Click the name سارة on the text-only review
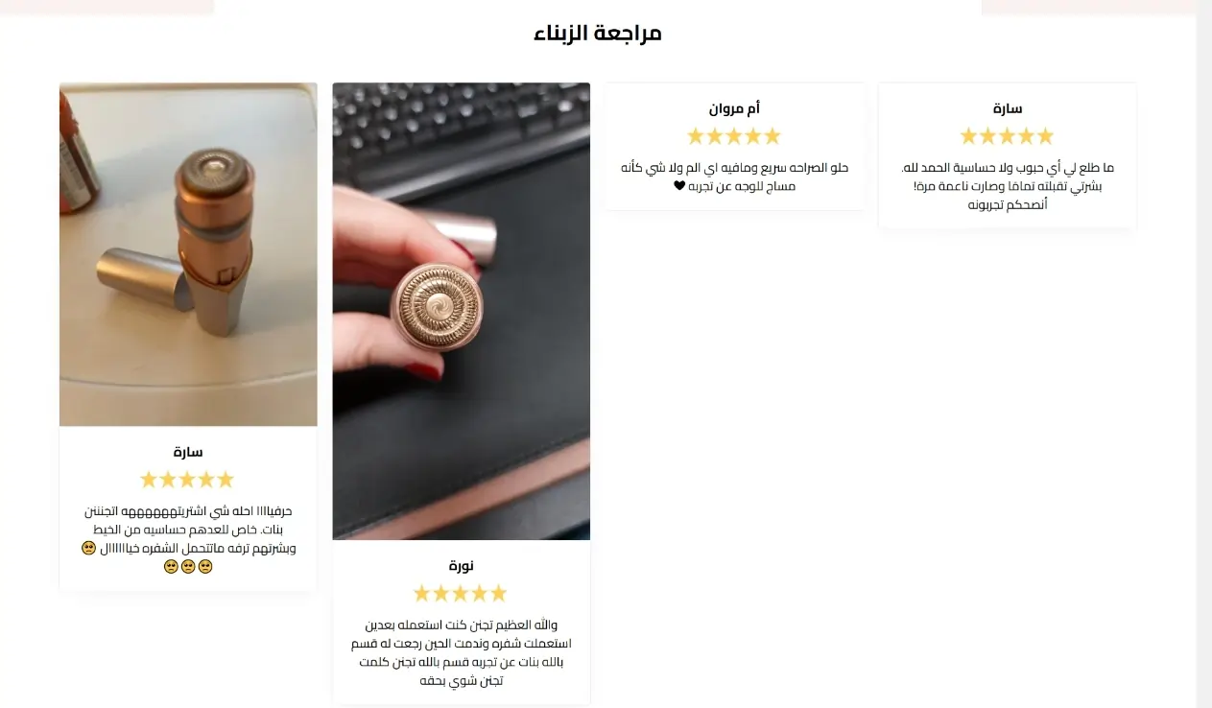This screenshot has height=708, width=1212. click(1007, 108)
